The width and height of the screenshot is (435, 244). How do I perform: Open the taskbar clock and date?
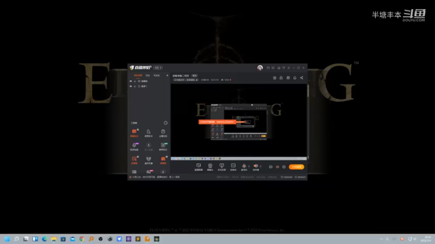click(x=427, y=239)
